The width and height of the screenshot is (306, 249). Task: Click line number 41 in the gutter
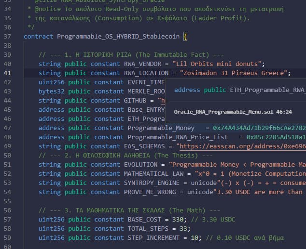pos(7,73)
